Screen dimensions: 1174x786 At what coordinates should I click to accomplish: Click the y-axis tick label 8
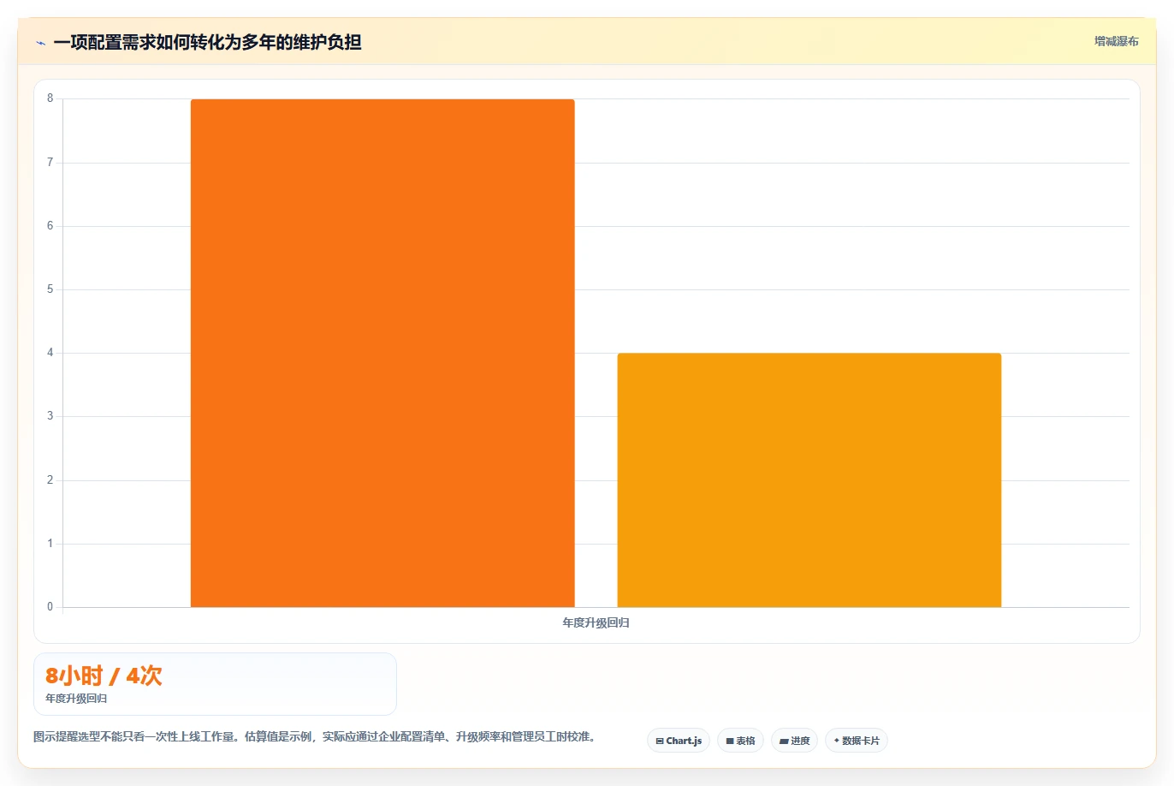(x=50, y=98)
